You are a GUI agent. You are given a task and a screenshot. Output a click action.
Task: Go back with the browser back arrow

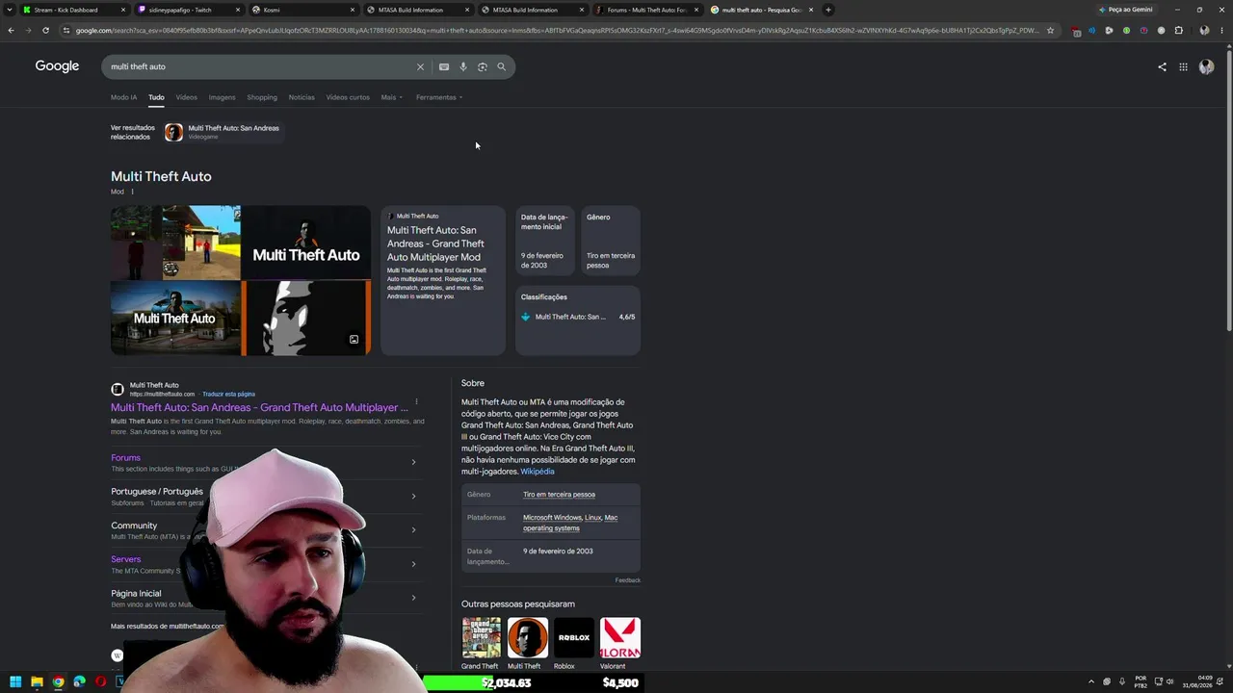pos(11,30)
